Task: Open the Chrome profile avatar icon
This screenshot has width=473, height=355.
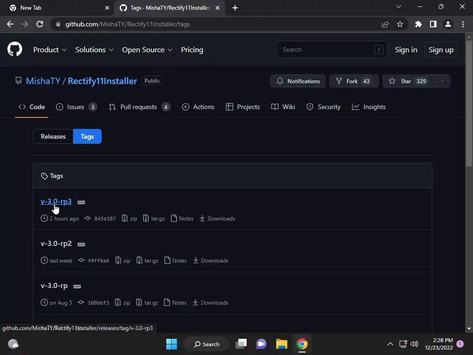Action: pos(448,24)
